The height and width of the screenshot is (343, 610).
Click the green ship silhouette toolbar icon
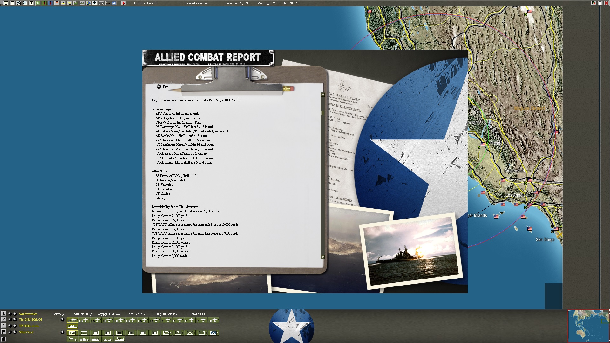[x=82, y=3]
